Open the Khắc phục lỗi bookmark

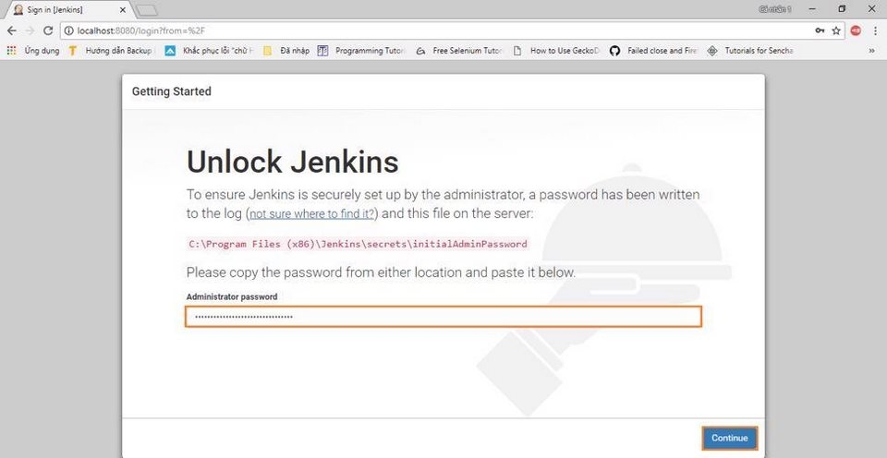click(x=210, y=50)
